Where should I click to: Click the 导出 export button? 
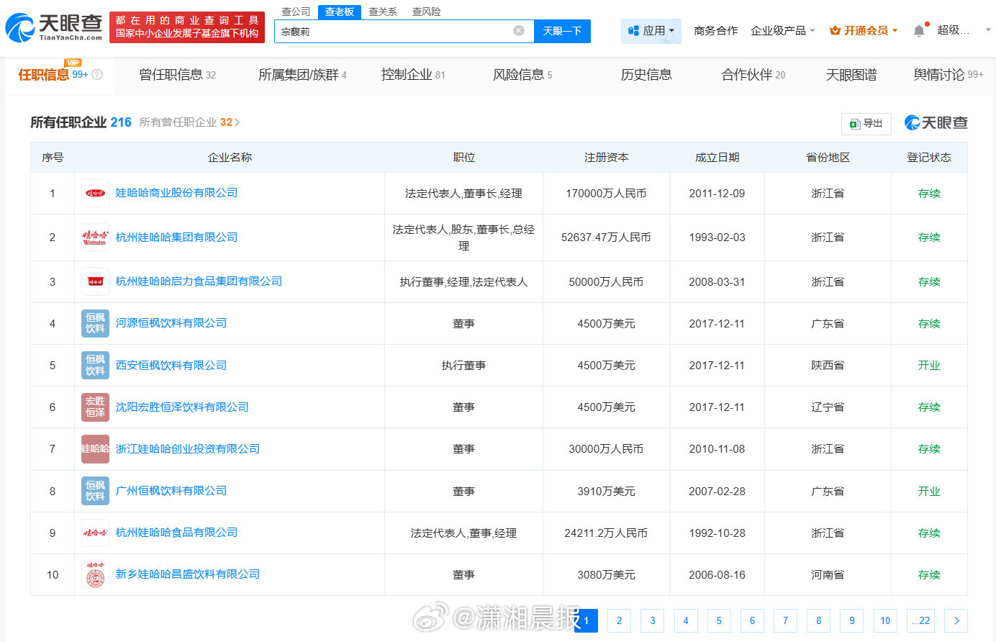(x=866, y=124)
